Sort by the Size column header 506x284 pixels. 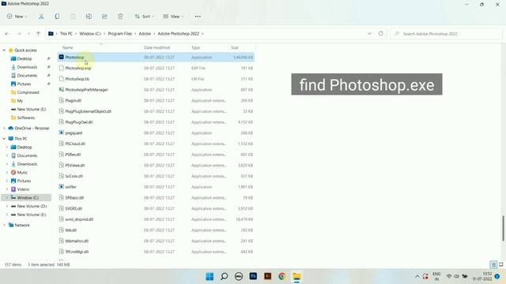(x=235, y=47)
